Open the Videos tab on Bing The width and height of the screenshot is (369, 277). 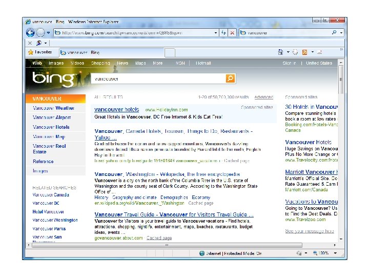click(77, 63)
